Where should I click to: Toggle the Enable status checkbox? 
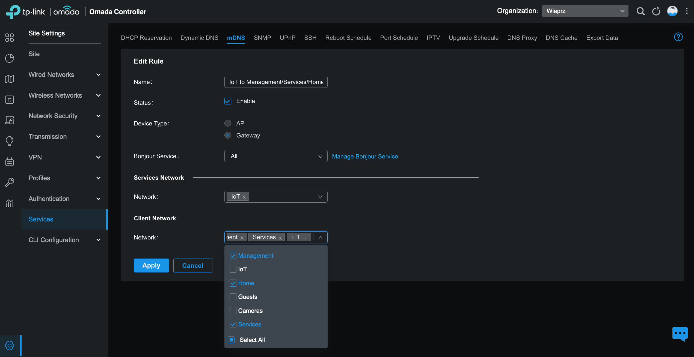pyautogui.click(x=228, y=101)
